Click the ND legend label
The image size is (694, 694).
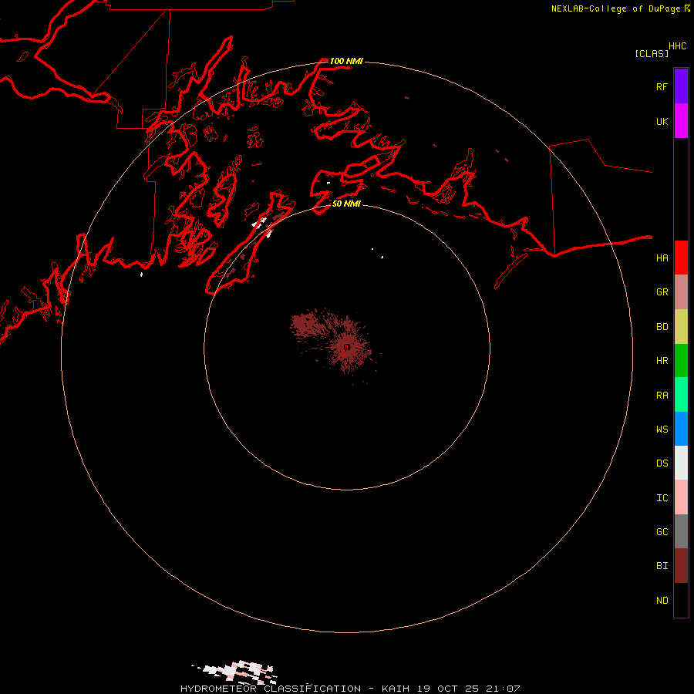coord(662,601)
